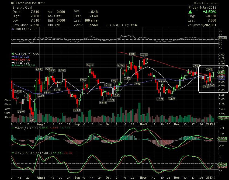Click the NYSE exchange label
Screen dimensions: 229x180
[x=41, y=3]
